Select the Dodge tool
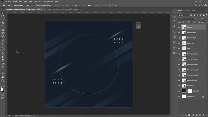Screen dimensions: 208x117 (3, 60)
